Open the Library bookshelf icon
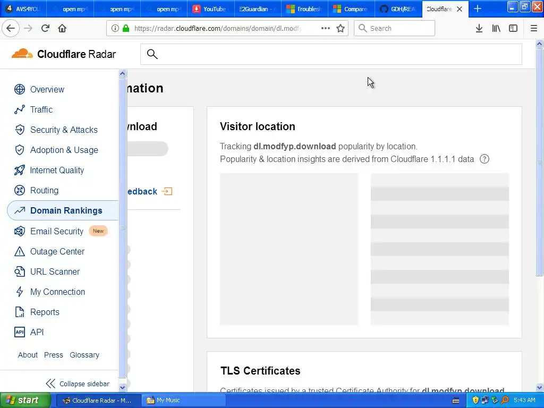This screenshot has height=408, width=544. coord(496,29)
